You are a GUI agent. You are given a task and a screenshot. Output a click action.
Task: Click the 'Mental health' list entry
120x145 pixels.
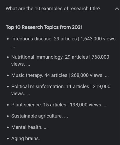29,127
